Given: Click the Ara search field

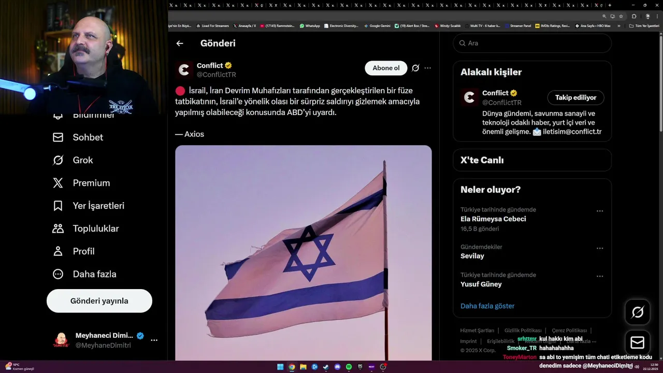Looking at the screenshot, I should pyautogui.click(x=532, y=43).
